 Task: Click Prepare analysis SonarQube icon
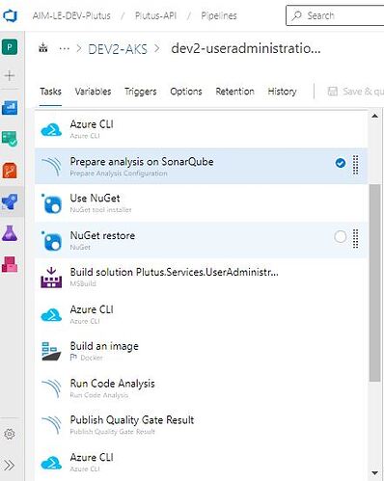51,166
